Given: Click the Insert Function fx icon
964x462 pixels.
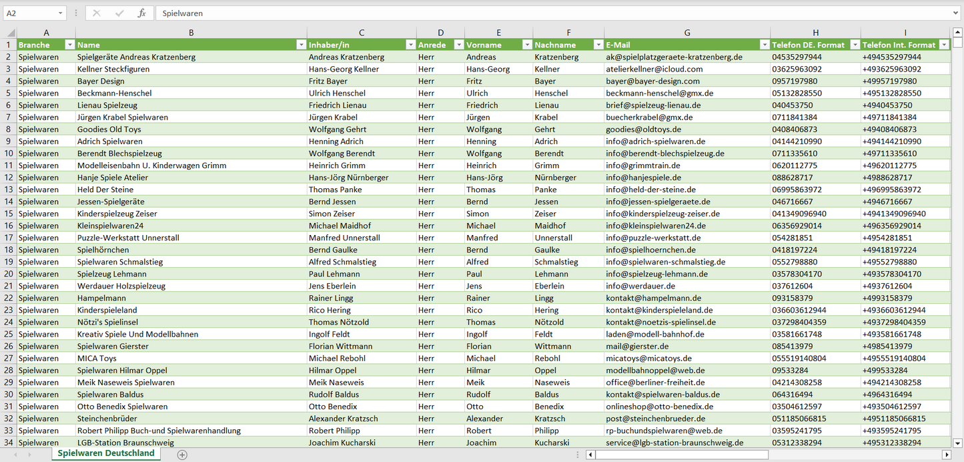Looking at the screenshot, I should [141, 13].
